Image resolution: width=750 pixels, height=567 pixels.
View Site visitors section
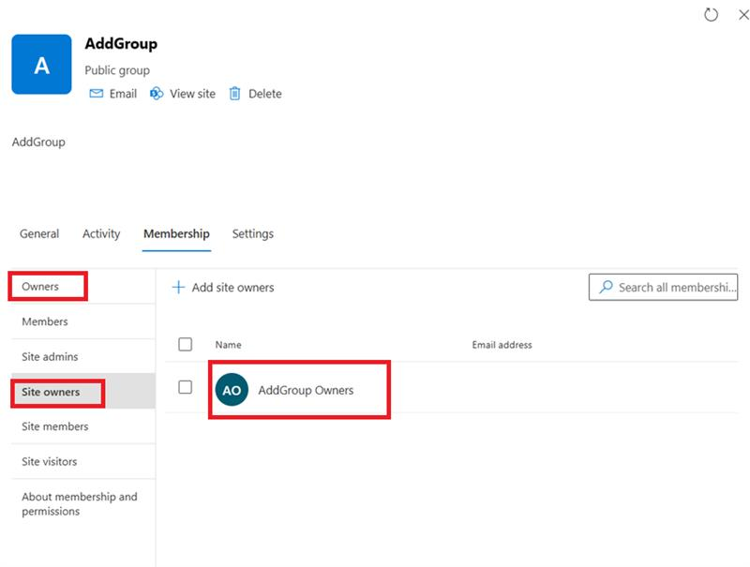(x=50, y=461)
